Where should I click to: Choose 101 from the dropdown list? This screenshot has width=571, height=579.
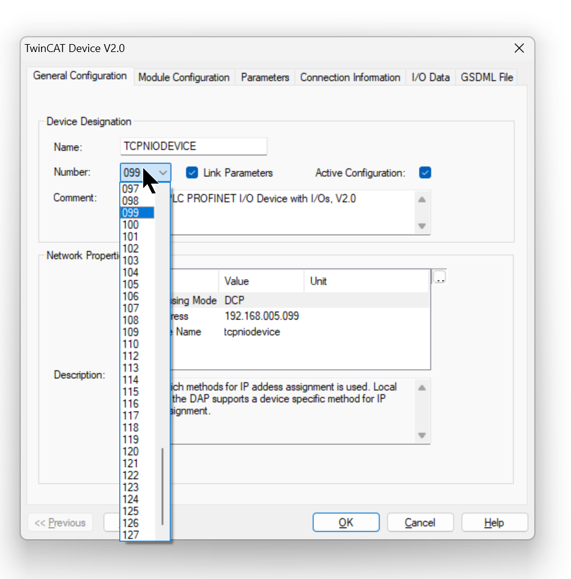click(137, 237)
